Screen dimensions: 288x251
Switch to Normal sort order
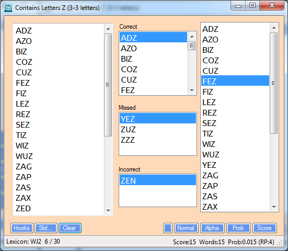pyautogui.click(x=186, y=228)
